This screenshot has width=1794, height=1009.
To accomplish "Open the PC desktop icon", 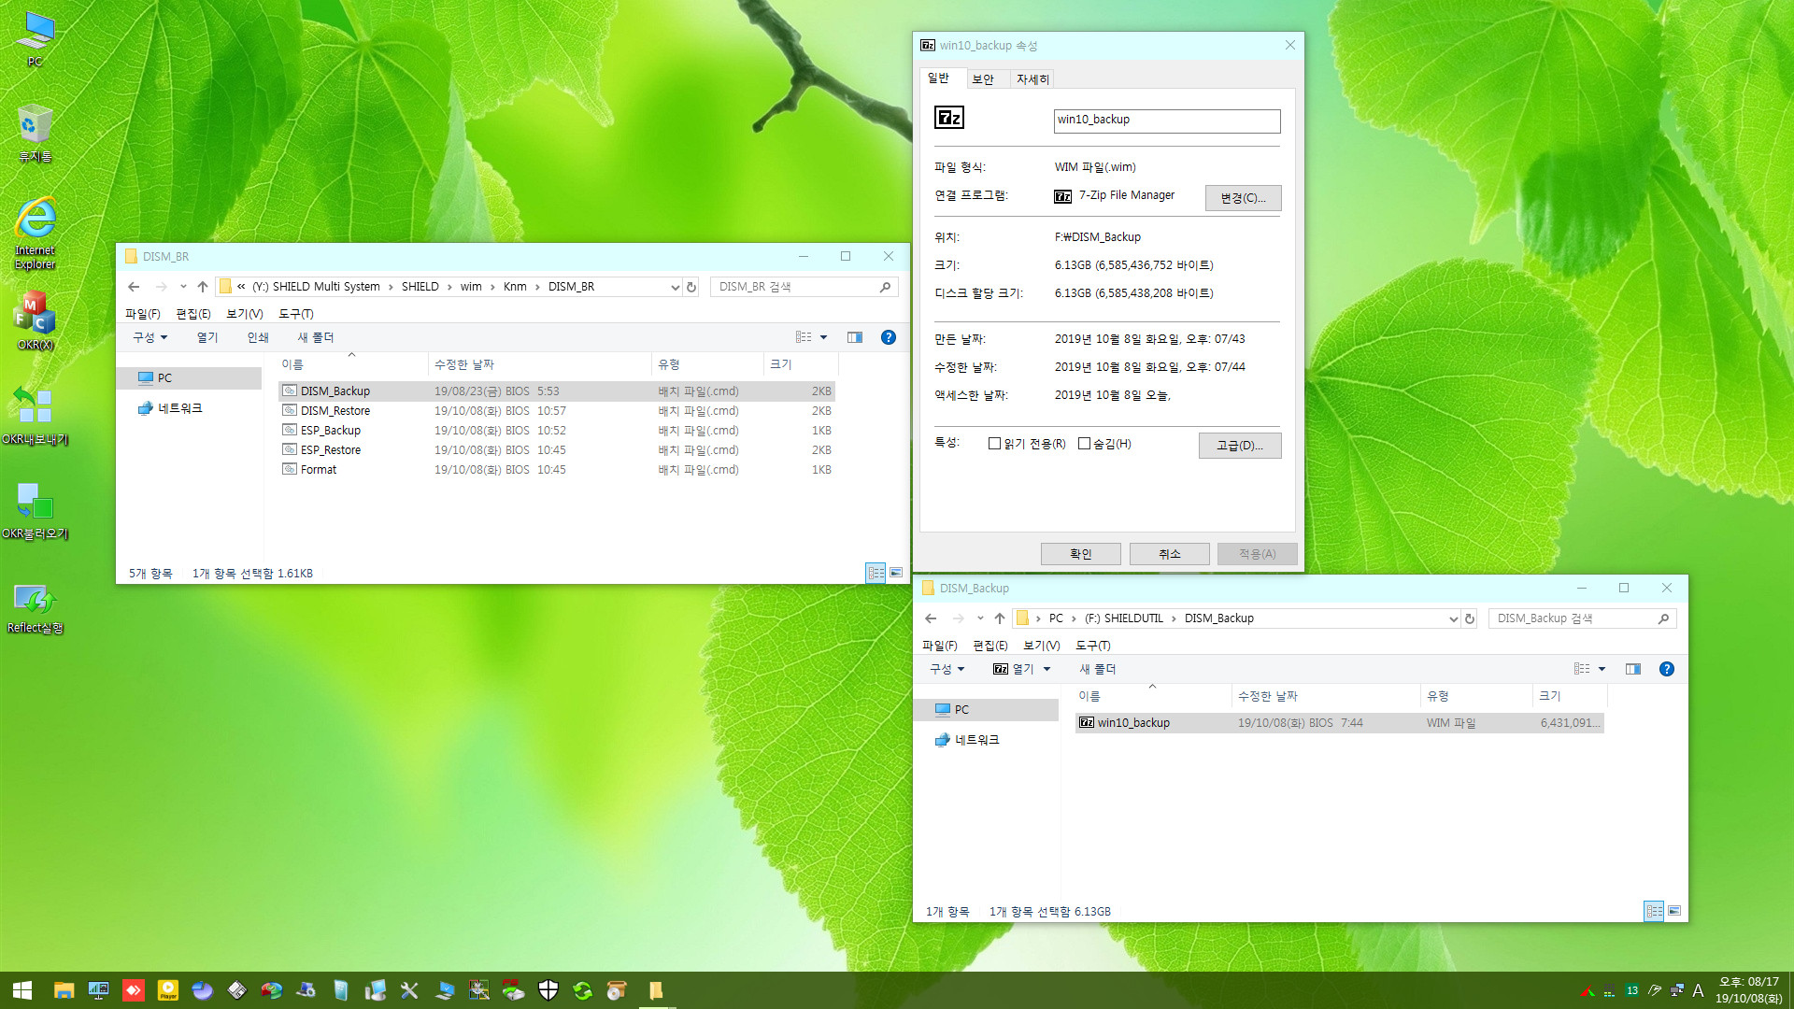I will 35,39.
